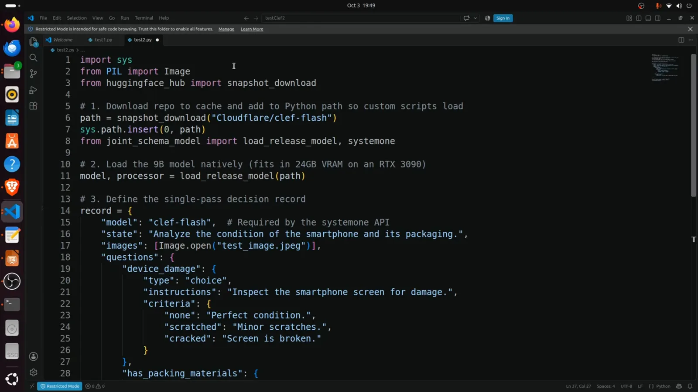Go back with the navigation left arrow
The height and width of the screenshot is (392, 698).
246,18
